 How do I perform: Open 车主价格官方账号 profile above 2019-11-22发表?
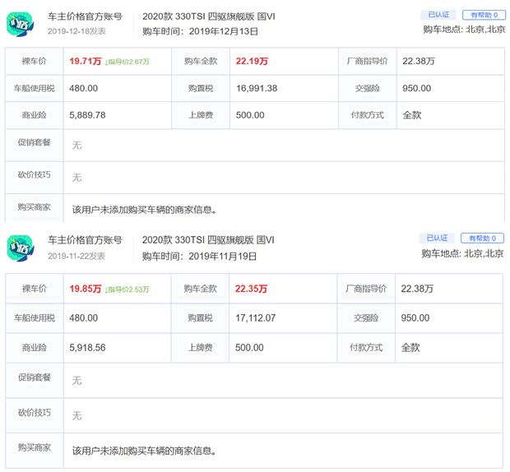[85, 240]
